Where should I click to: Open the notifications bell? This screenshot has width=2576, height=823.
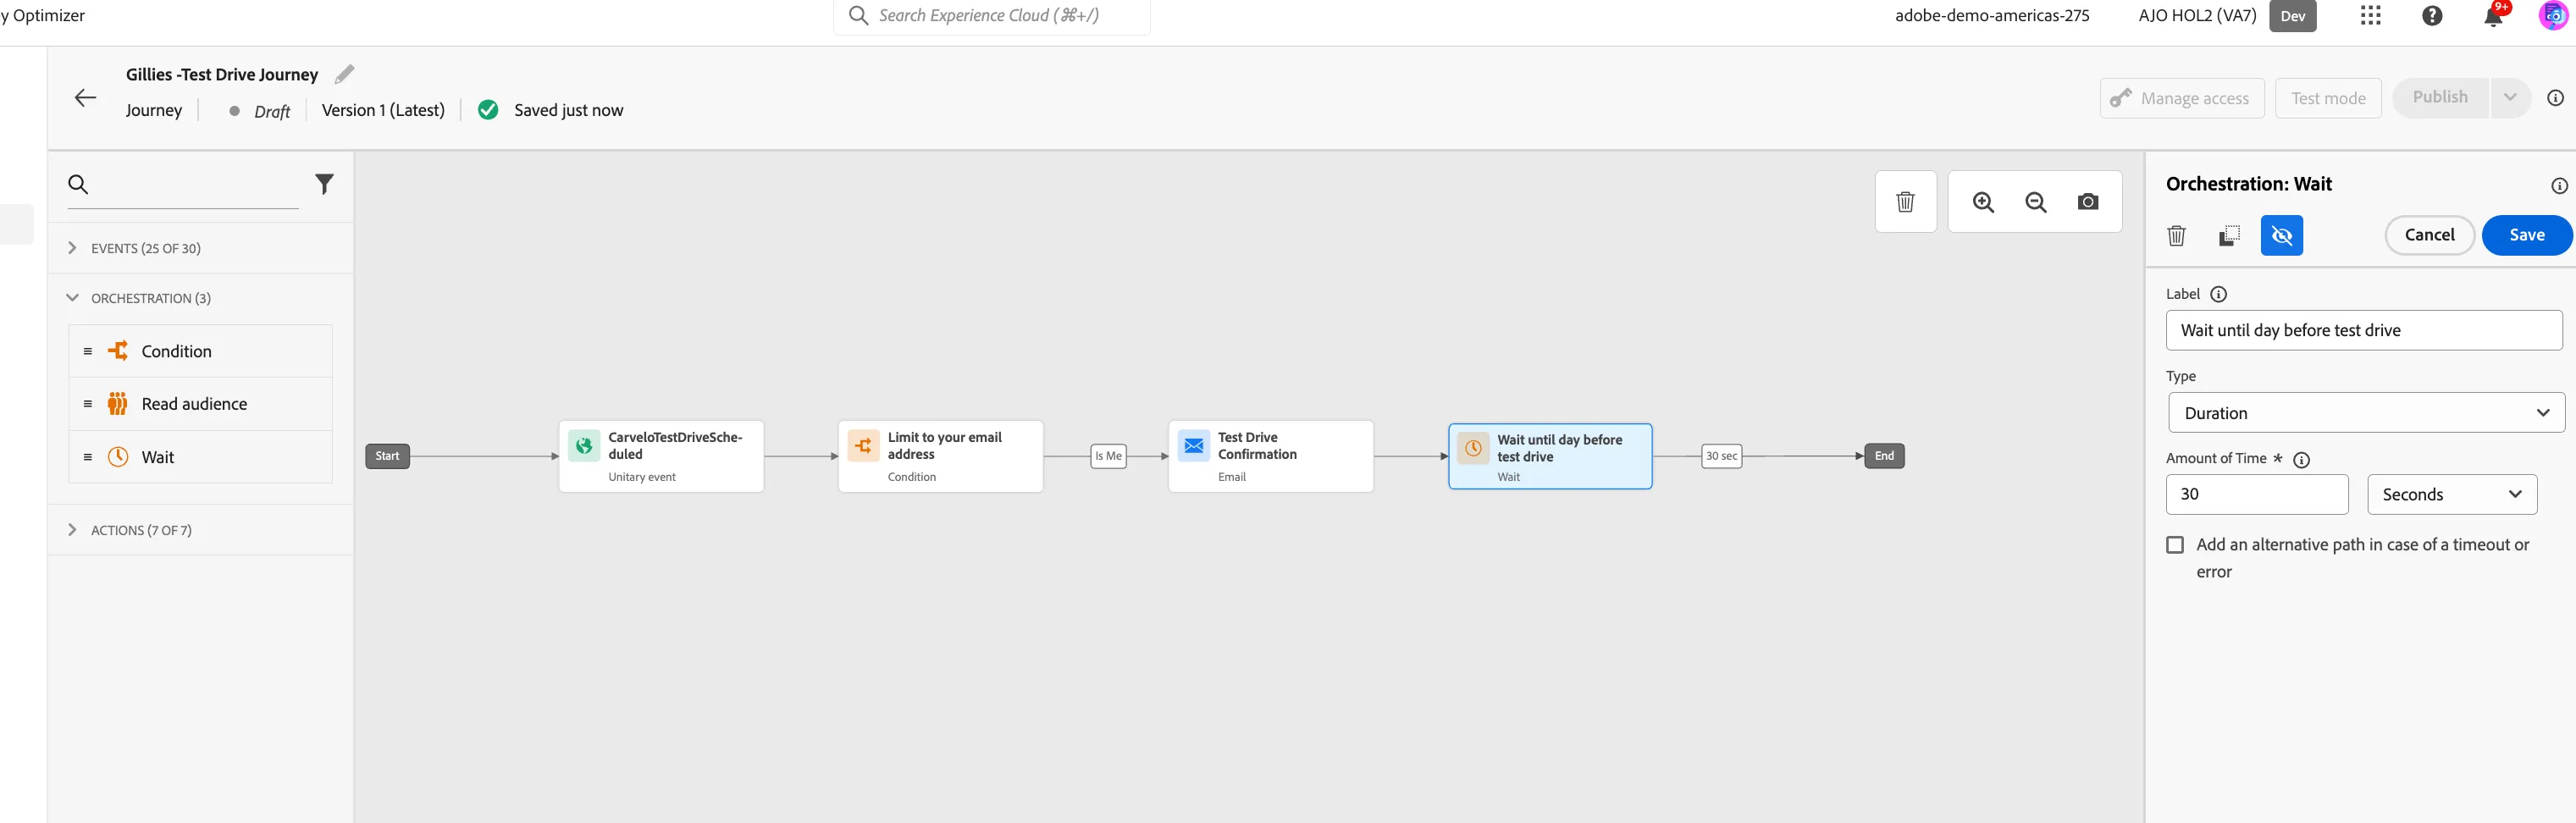tap(2493, 16)
